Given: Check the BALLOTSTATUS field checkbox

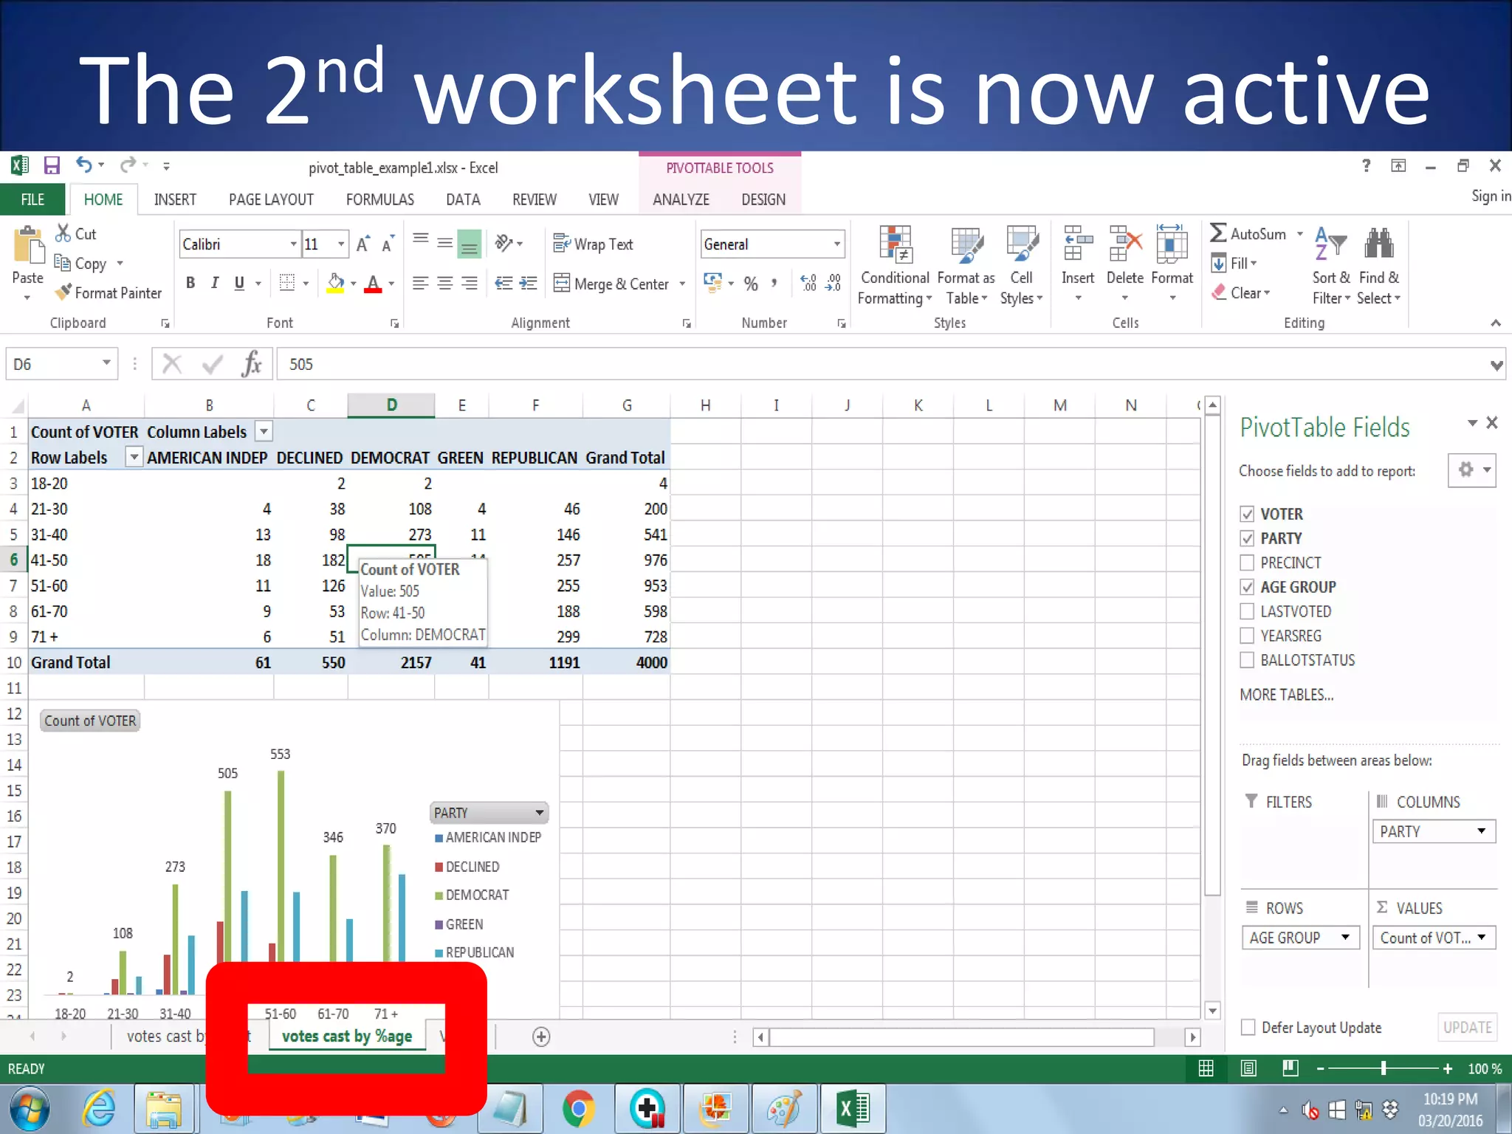Looking at the screenshot, I should [1247, 660].
